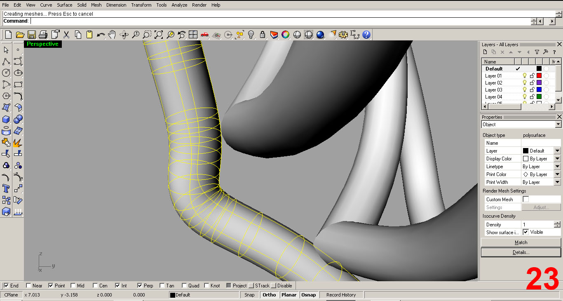Select the Circle tool in sidebar

tap(6, 73)
